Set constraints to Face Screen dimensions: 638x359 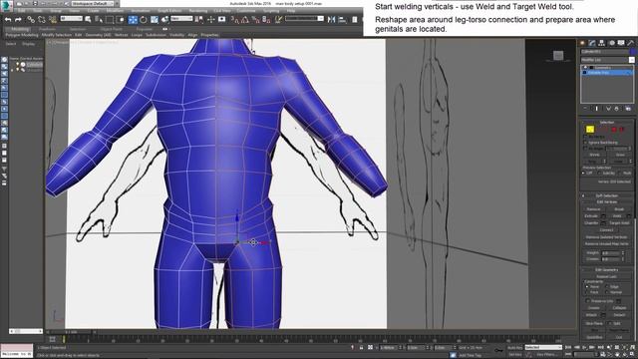[x=587, y=292]
